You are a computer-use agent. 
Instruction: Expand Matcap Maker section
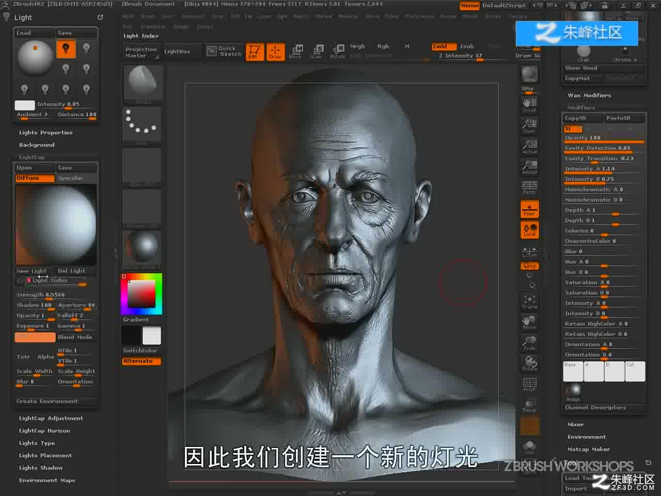pyautogui.click(x=589, y=450)
